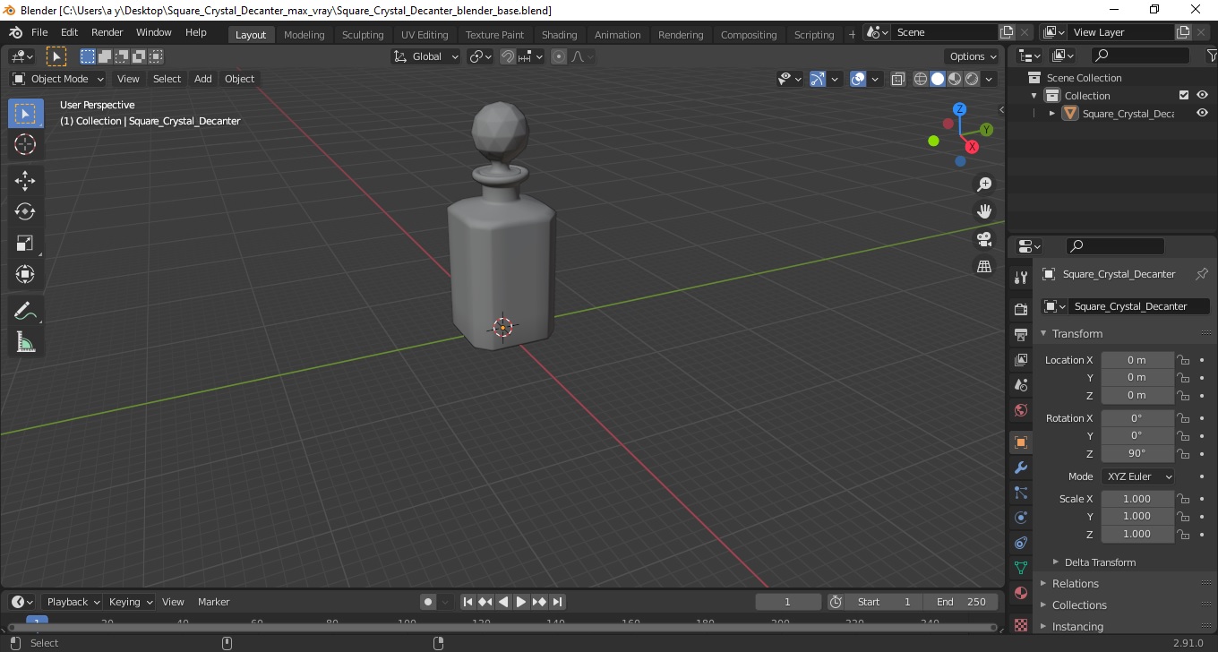Open Texture properties tab (checker icon)
Image resolution: width=1218 pixels, height=652 pixels.
pyautogui.click(x=1021, y=623)
